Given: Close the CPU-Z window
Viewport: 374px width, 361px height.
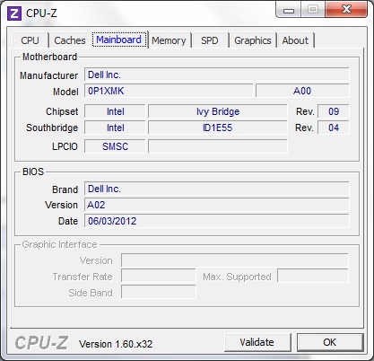Looking at the screenshot, I should pyautogui.click(x=346, y=10).
